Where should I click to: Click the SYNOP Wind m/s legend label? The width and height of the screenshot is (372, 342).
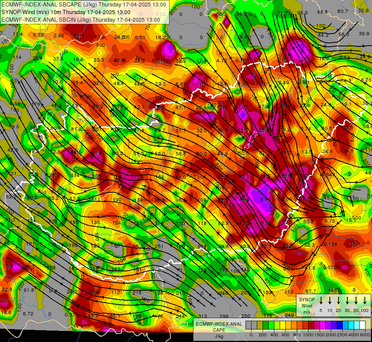coord(307,306)
